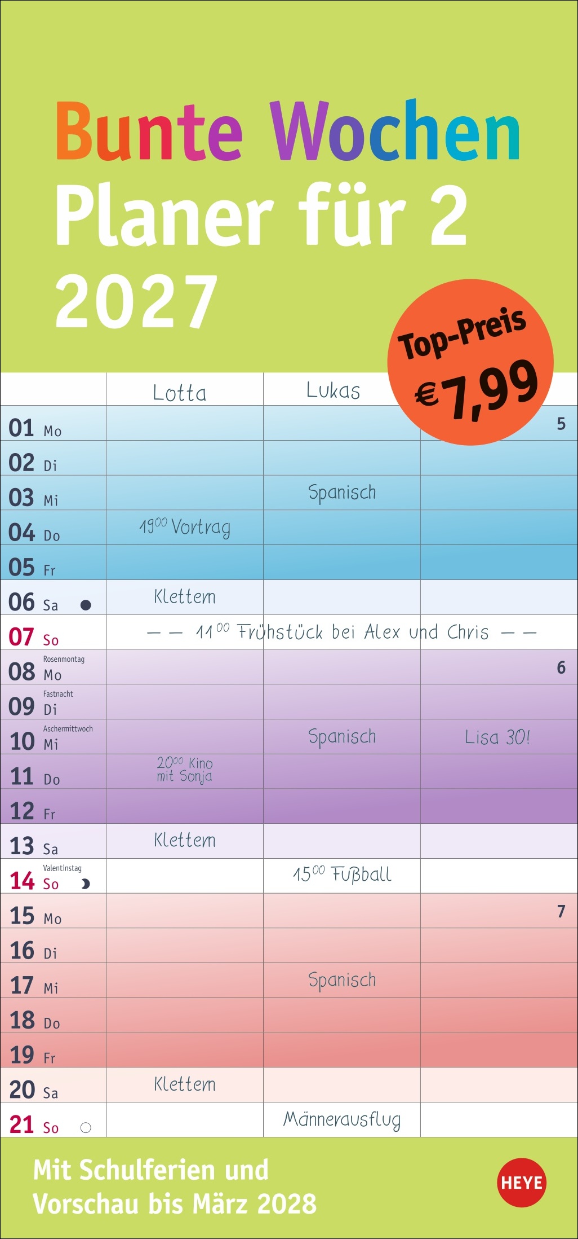This screenshot has width=578, height=1239.
Task: Open the Kino mit Sonja entry
Action: click(185, 770)
